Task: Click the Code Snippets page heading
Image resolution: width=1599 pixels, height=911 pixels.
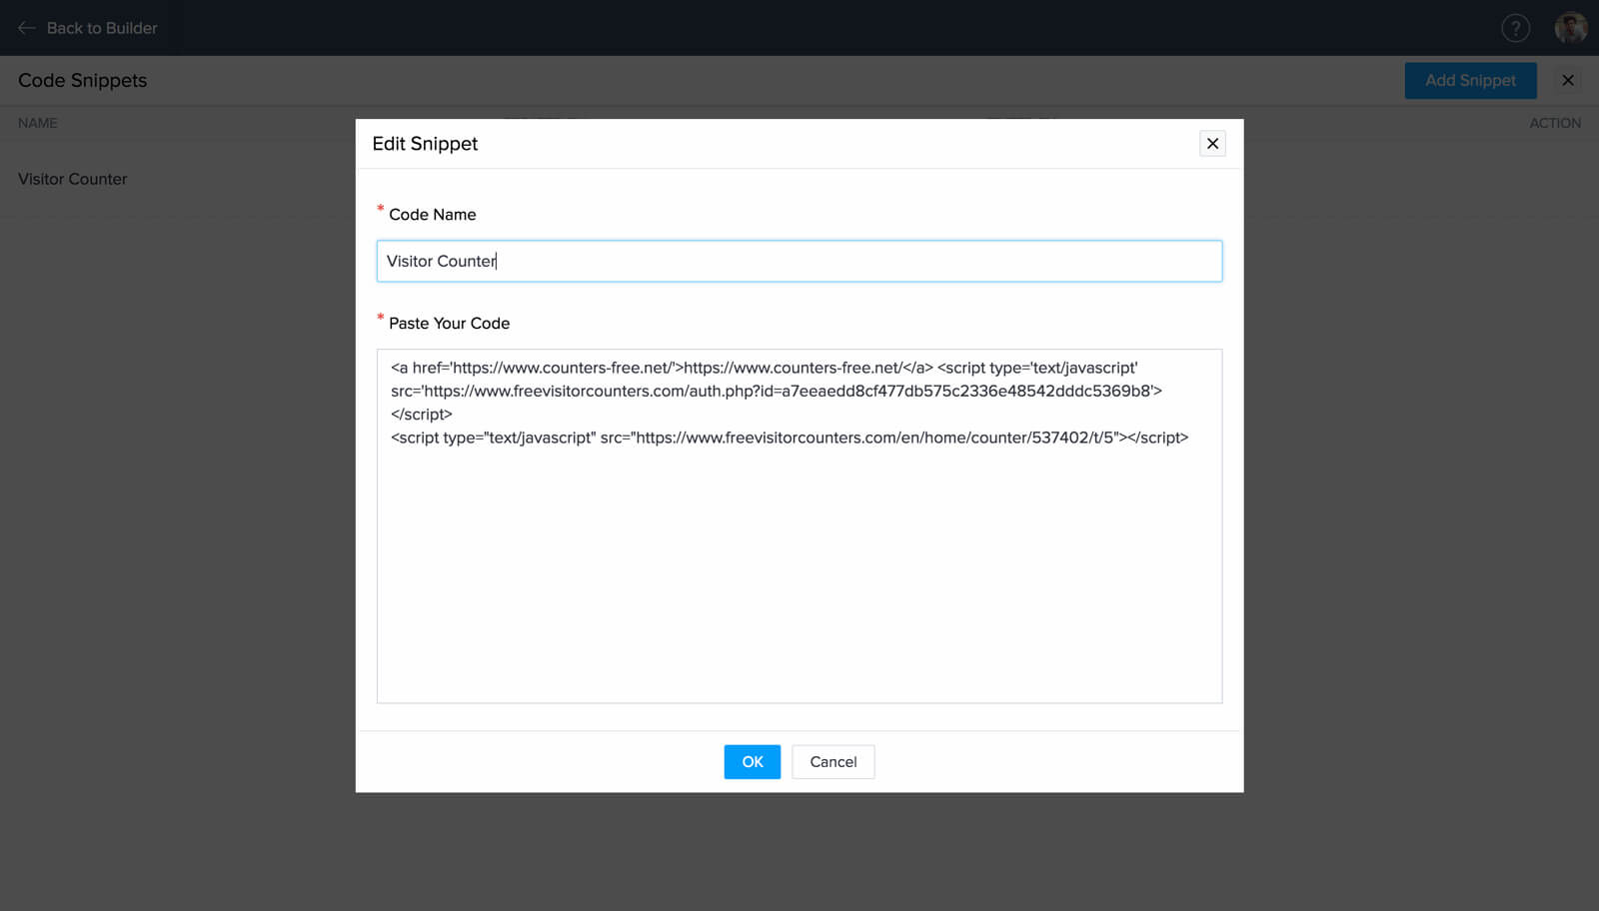Action: coord(83,81)
